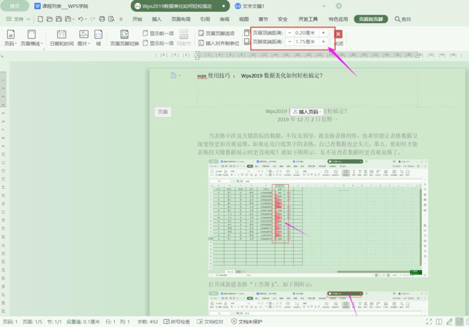Screen dimensions: 469x327
Task: Click 页眉页脚切换 to switch header and footer
Action: coord(125,38)
